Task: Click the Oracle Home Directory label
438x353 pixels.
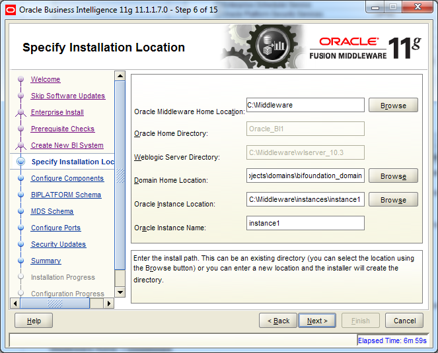Action: click(171, 133)
